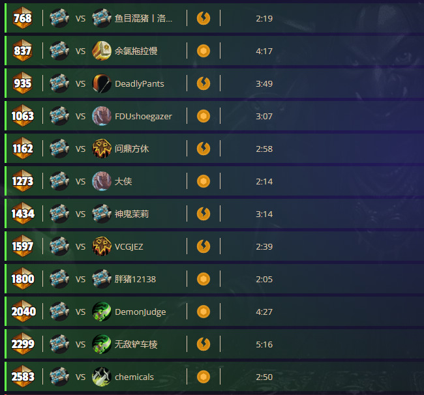Open the match against FDUshoegazer
Image resolution: width=424 pixels, height=395 pixels.
(x=214, y=116)
